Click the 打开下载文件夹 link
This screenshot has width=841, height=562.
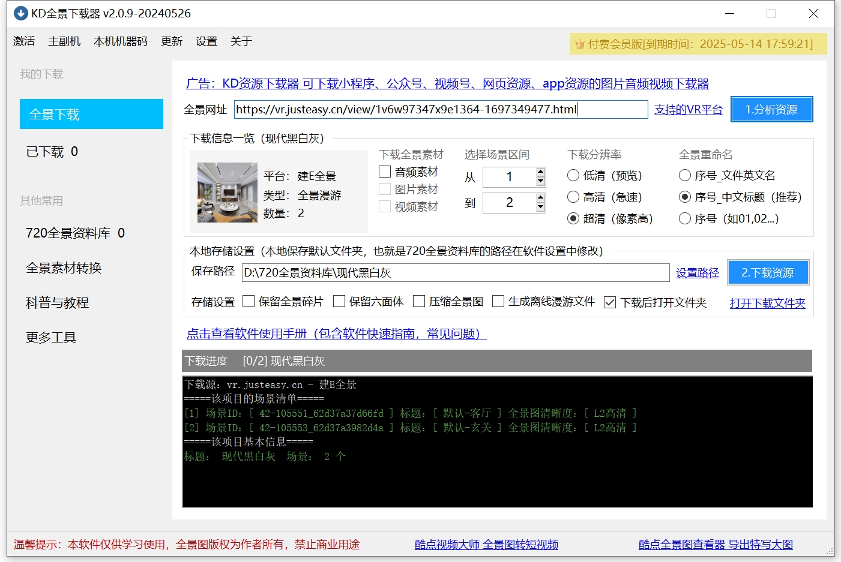click(x=767, y=303)
